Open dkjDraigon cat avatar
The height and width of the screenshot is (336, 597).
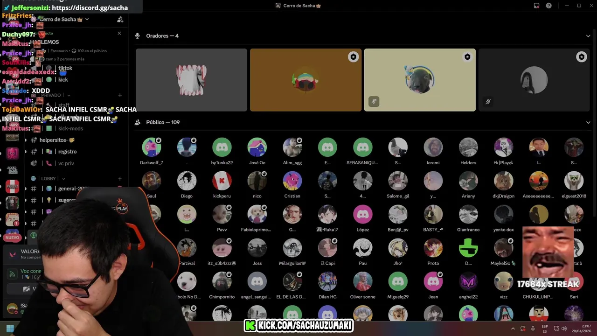pos(503,181)
